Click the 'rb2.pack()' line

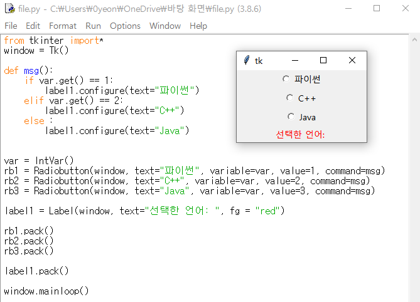29,241
